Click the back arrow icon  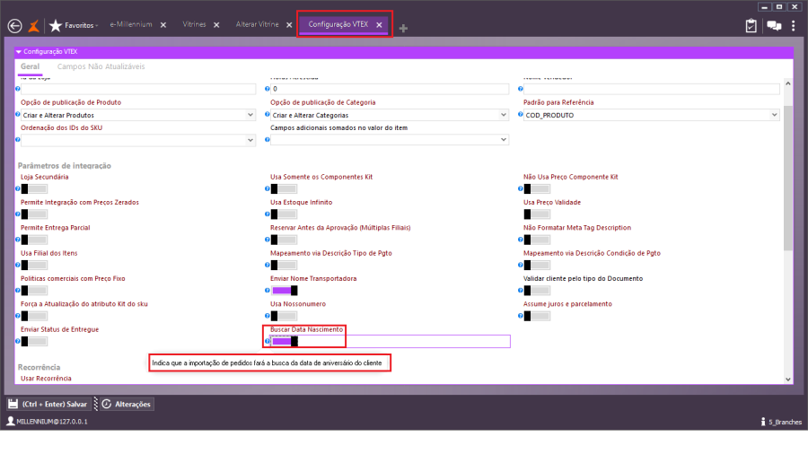point(14,26)
